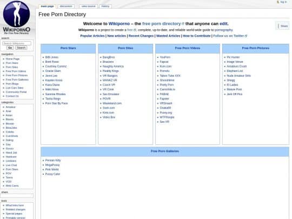Open Brazzers in Porn Sites list

tap(108, 62)
